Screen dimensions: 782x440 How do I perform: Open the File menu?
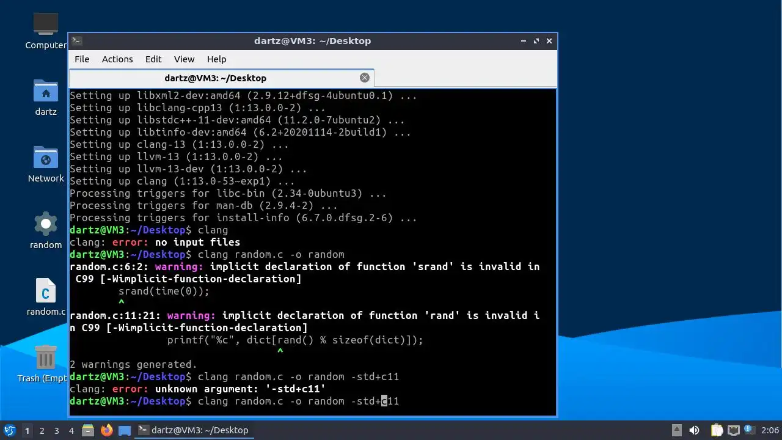point(82,59)
